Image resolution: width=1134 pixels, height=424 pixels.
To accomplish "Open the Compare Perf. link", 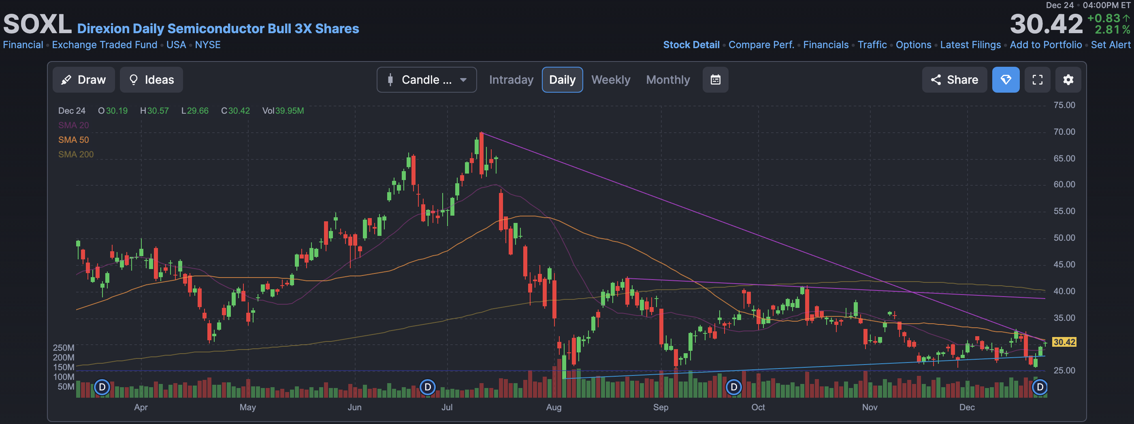I will (761, 45).
